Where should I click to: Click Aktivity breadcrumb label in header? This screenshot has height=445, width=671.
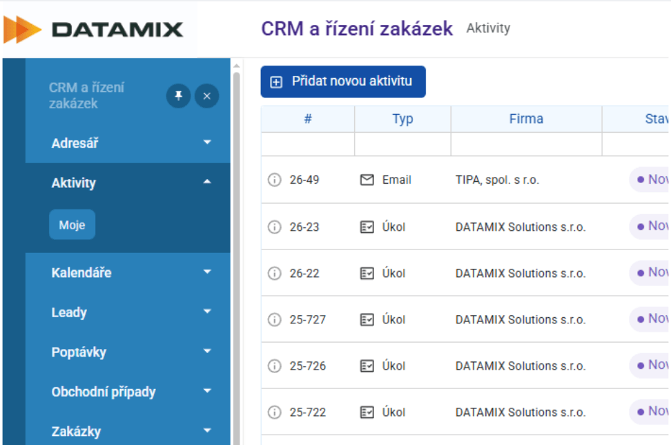pos(488,28)
